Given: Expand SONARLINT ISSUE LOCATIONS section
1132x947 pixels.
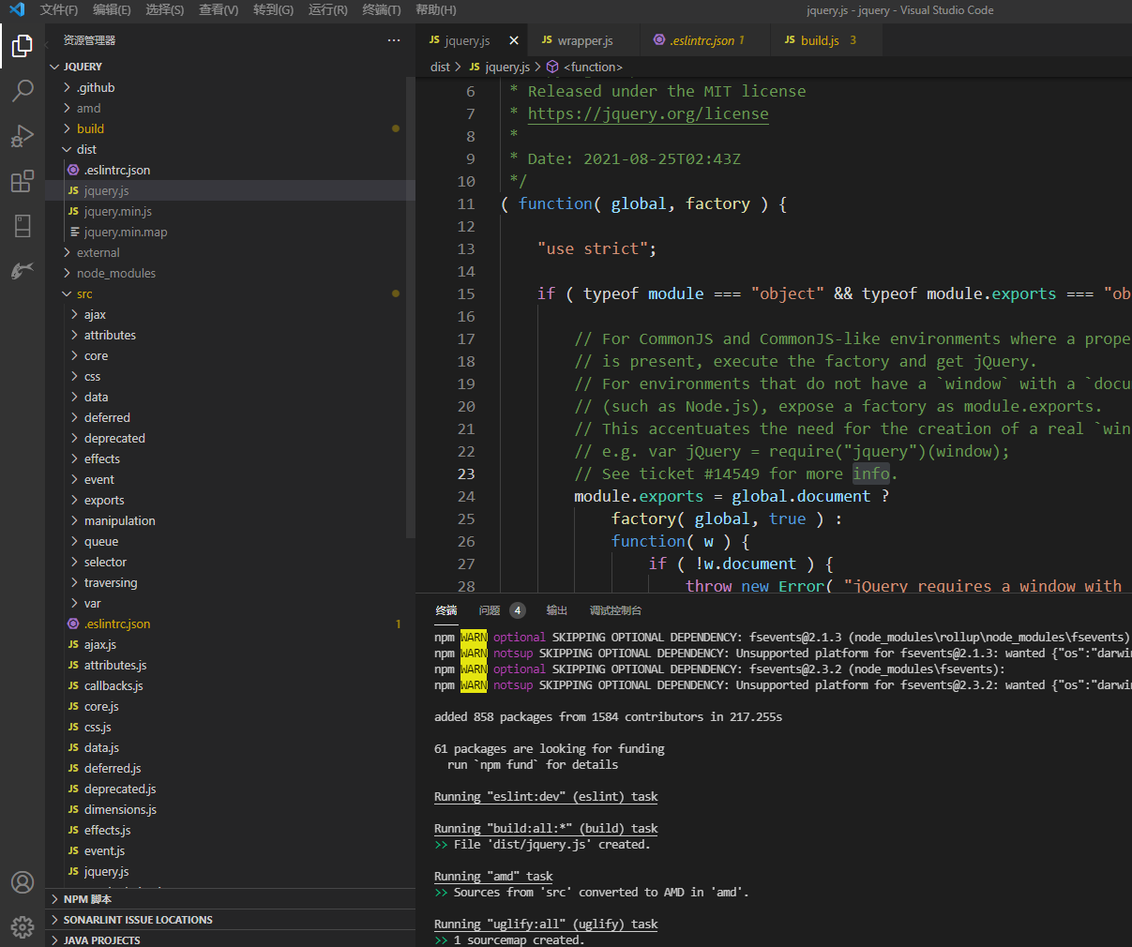Looking at the screenshot, I should click(230, 920).
